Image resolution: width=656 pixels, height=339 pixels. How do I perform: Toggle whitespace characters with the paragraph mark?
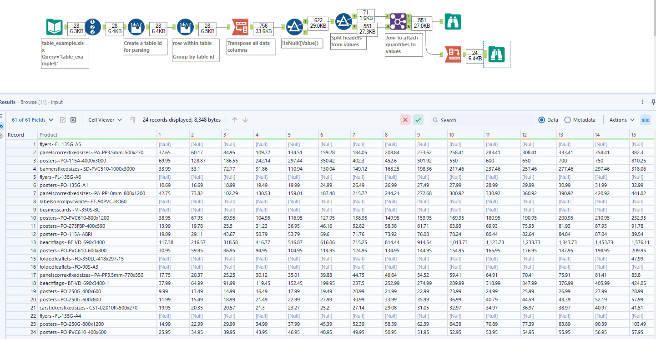pyautogui.click(x=132, y=119)
